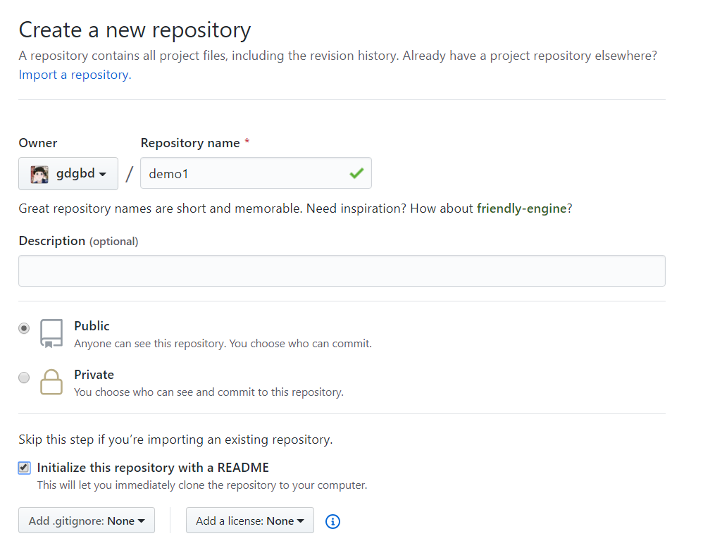703x536 pixels.
Task: Click the public repository book icon
Action: [51, 333]
